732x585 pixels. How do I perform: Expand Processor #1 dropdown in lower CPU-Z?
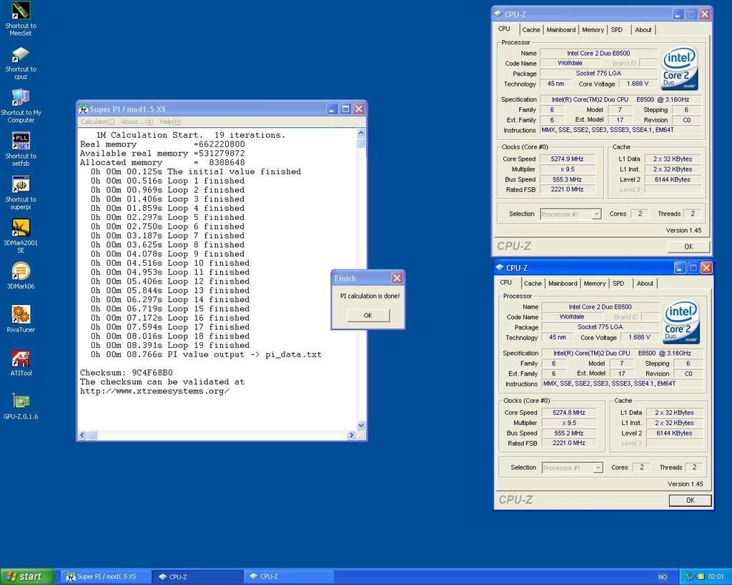(x=598, y=468)
